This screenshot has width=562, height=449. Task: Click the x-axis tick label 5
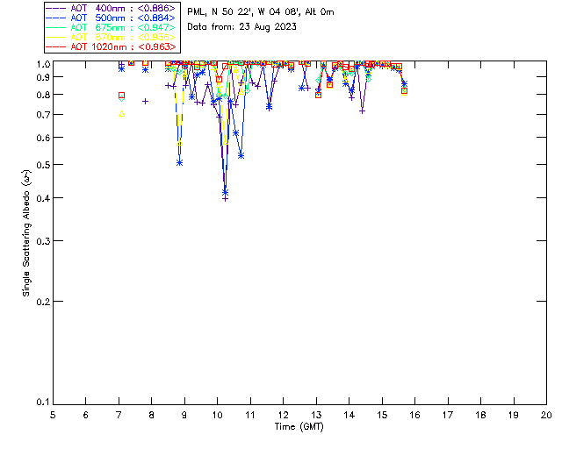53,415
